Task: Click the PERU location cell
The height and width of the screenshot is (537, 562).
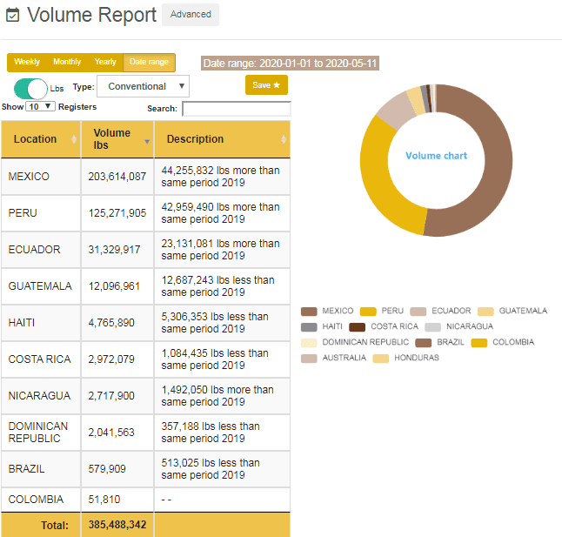Action: pos(41,213)
